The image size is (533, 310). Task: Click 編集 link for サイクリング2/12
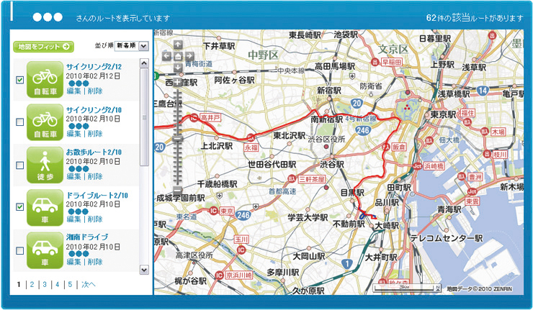pos(73,91)
